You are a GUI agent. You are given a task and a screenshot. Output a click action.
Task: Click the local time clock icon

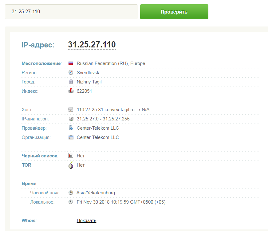(x=71, y=202)
